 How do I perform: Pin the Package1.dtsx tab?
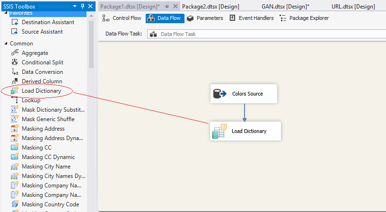167,7
